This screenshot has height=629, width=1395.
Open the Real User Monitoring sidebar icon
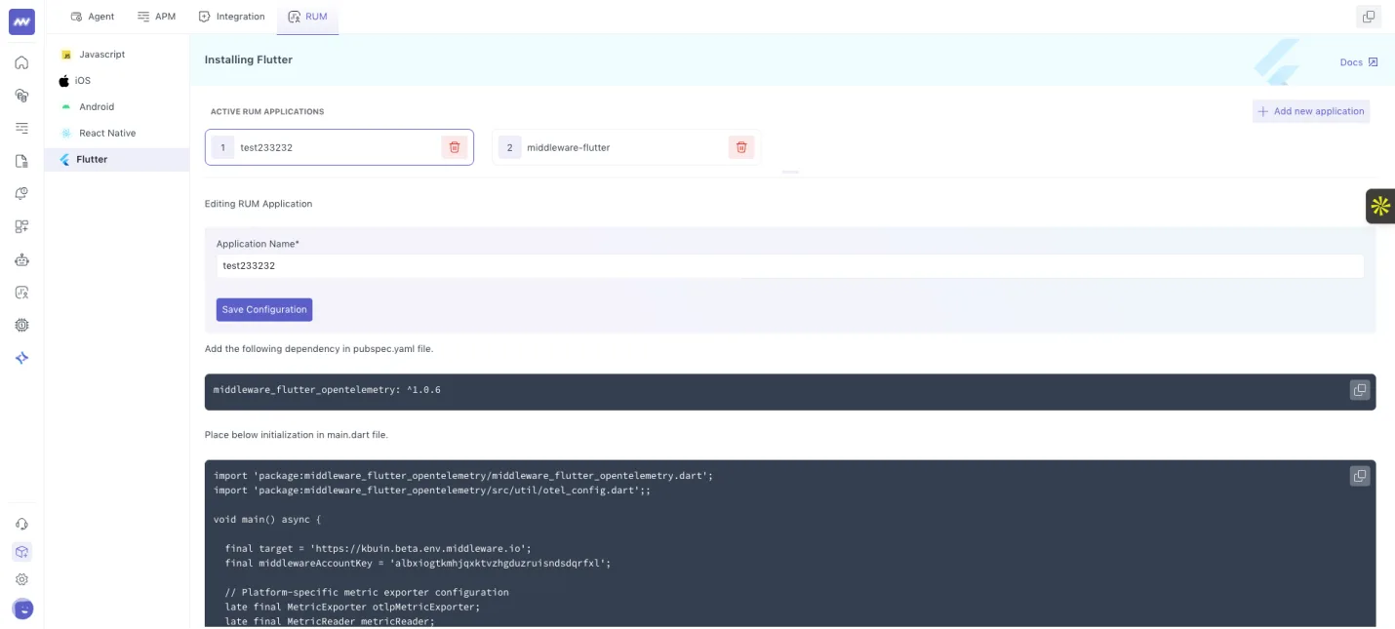(21, 292)
